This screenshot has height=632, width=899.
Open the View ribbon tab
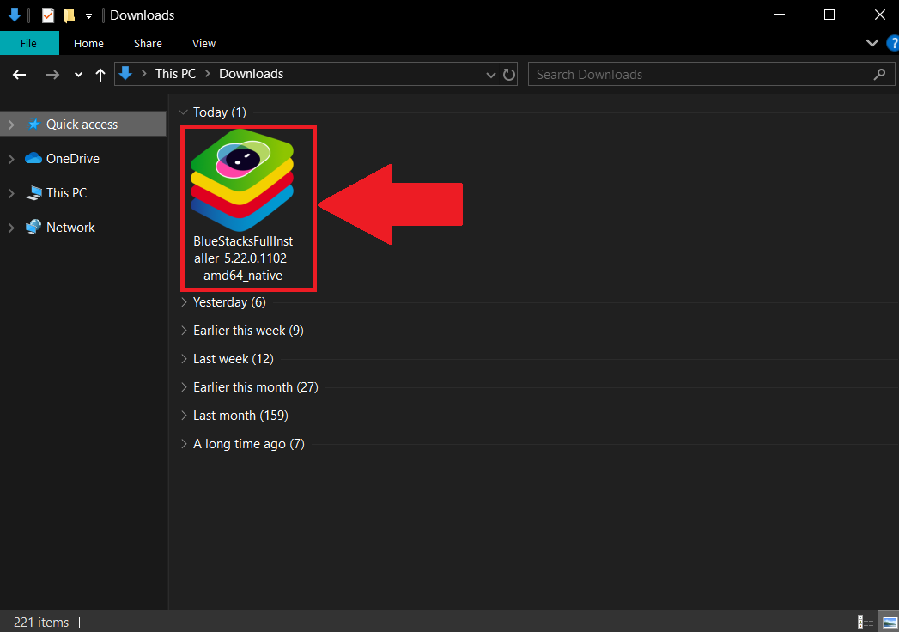(203, 43)
